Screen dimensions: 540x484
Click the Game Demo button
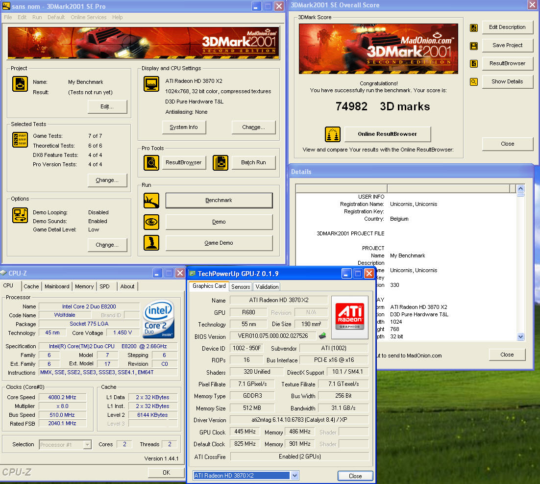click(219, 243)
